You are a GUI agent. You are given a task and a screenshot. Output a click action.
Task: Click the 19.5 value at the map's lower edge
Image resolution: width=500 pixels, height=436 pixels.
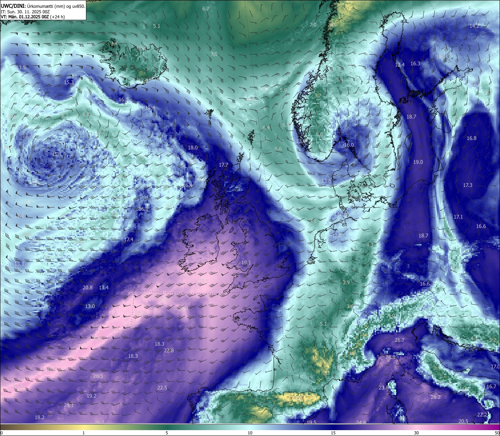click(x=311, y=422)
